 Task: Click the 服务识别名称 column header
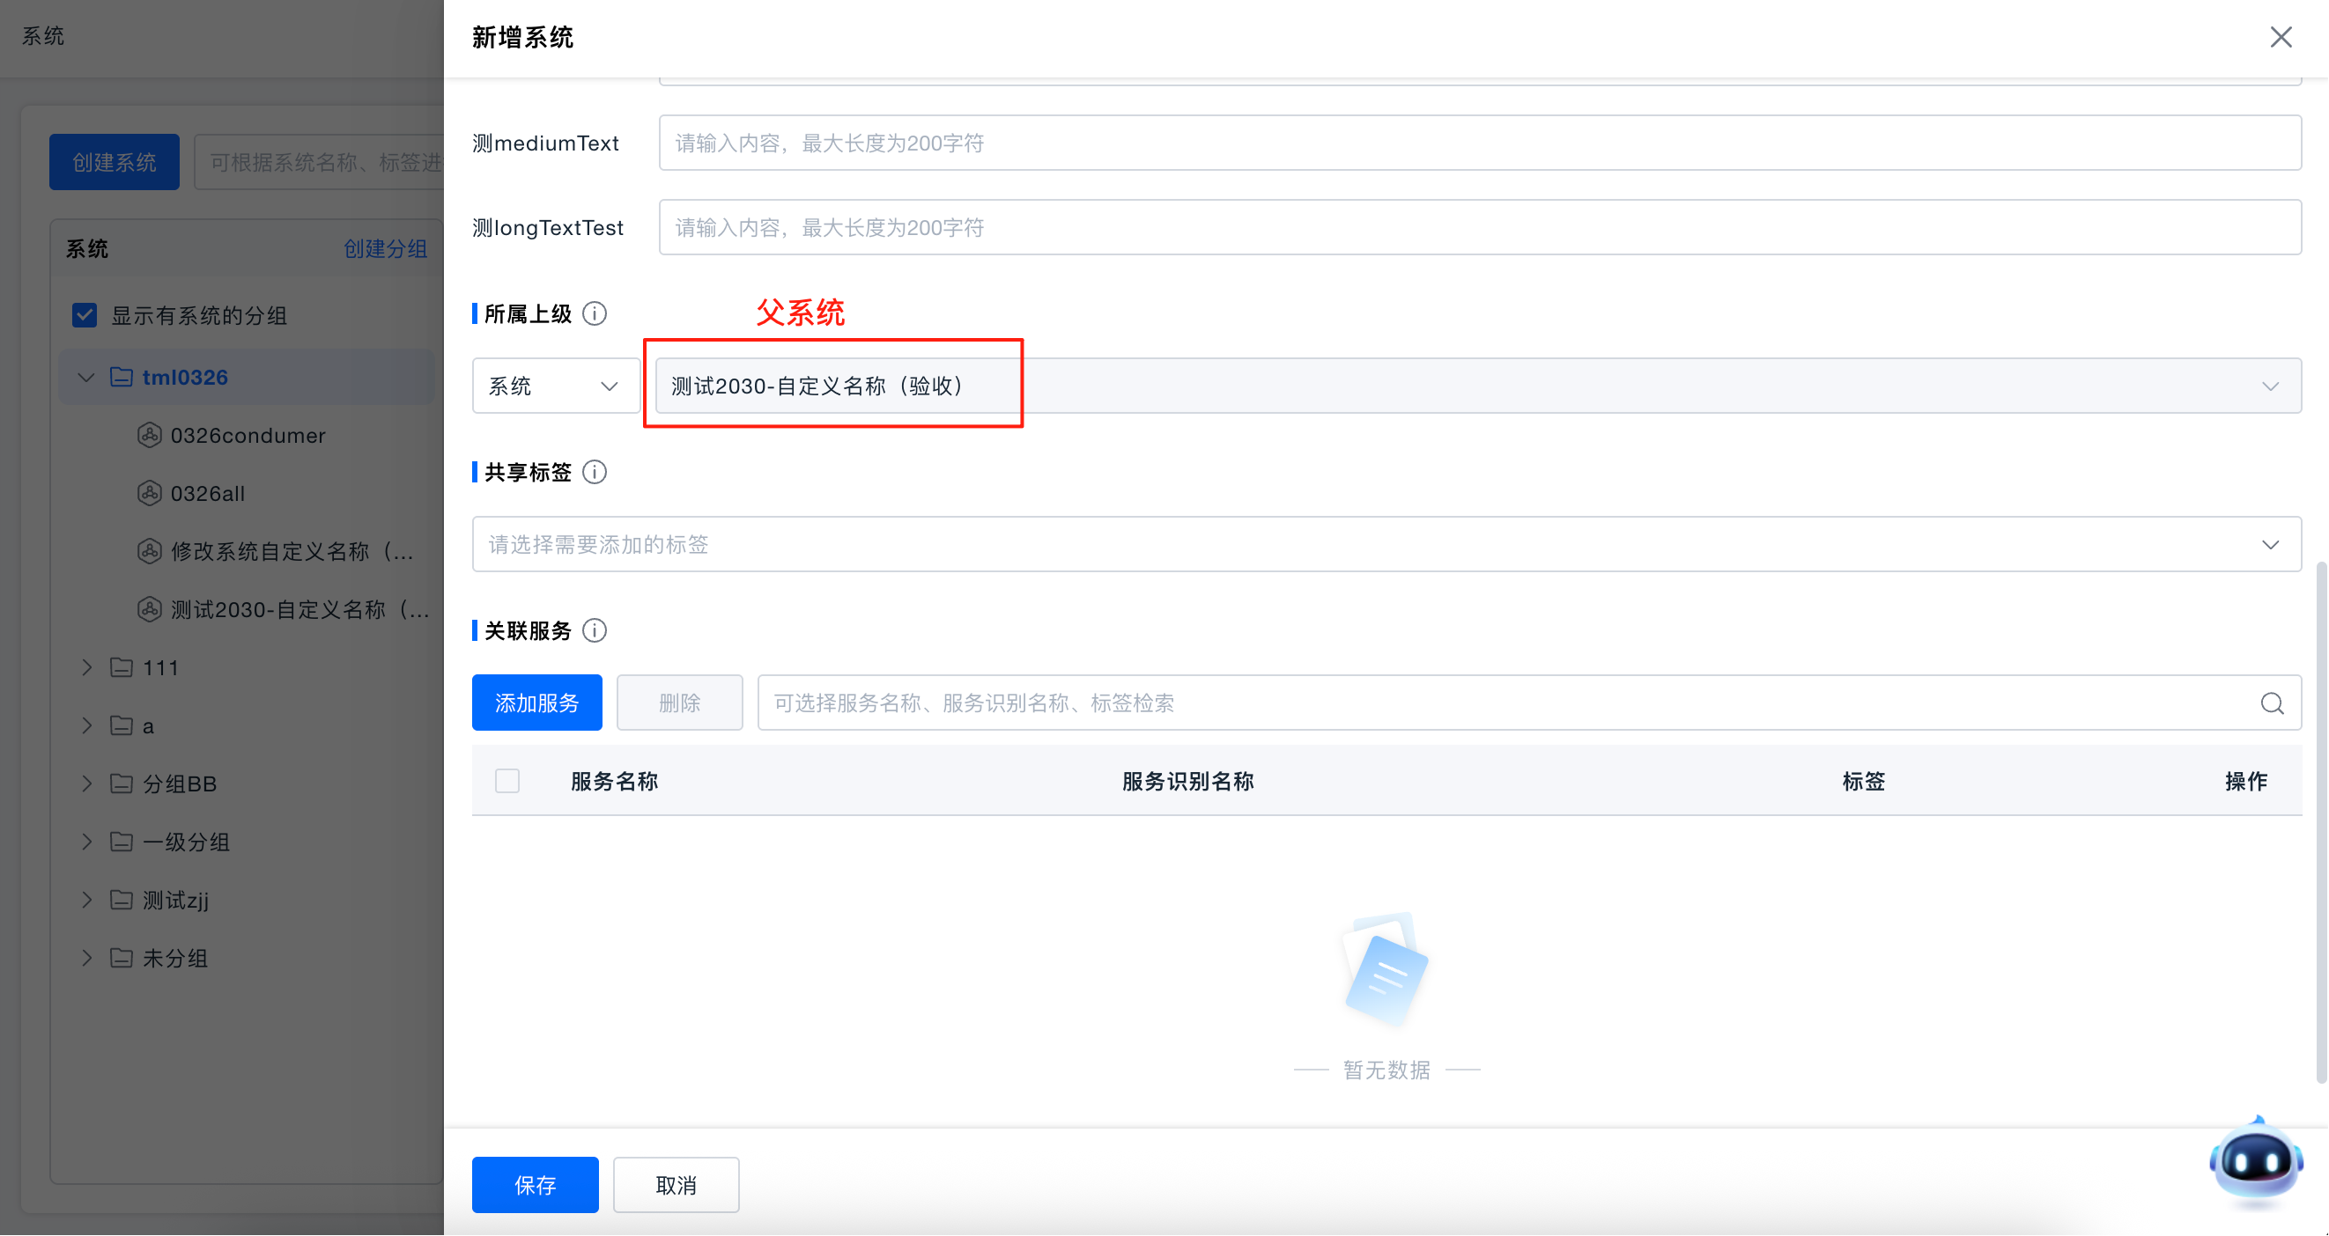click(1187, 782)
